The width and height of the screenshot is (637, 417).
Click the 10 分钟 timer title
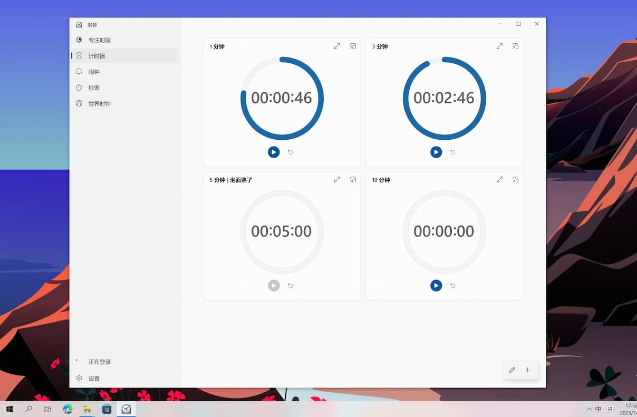381,180
